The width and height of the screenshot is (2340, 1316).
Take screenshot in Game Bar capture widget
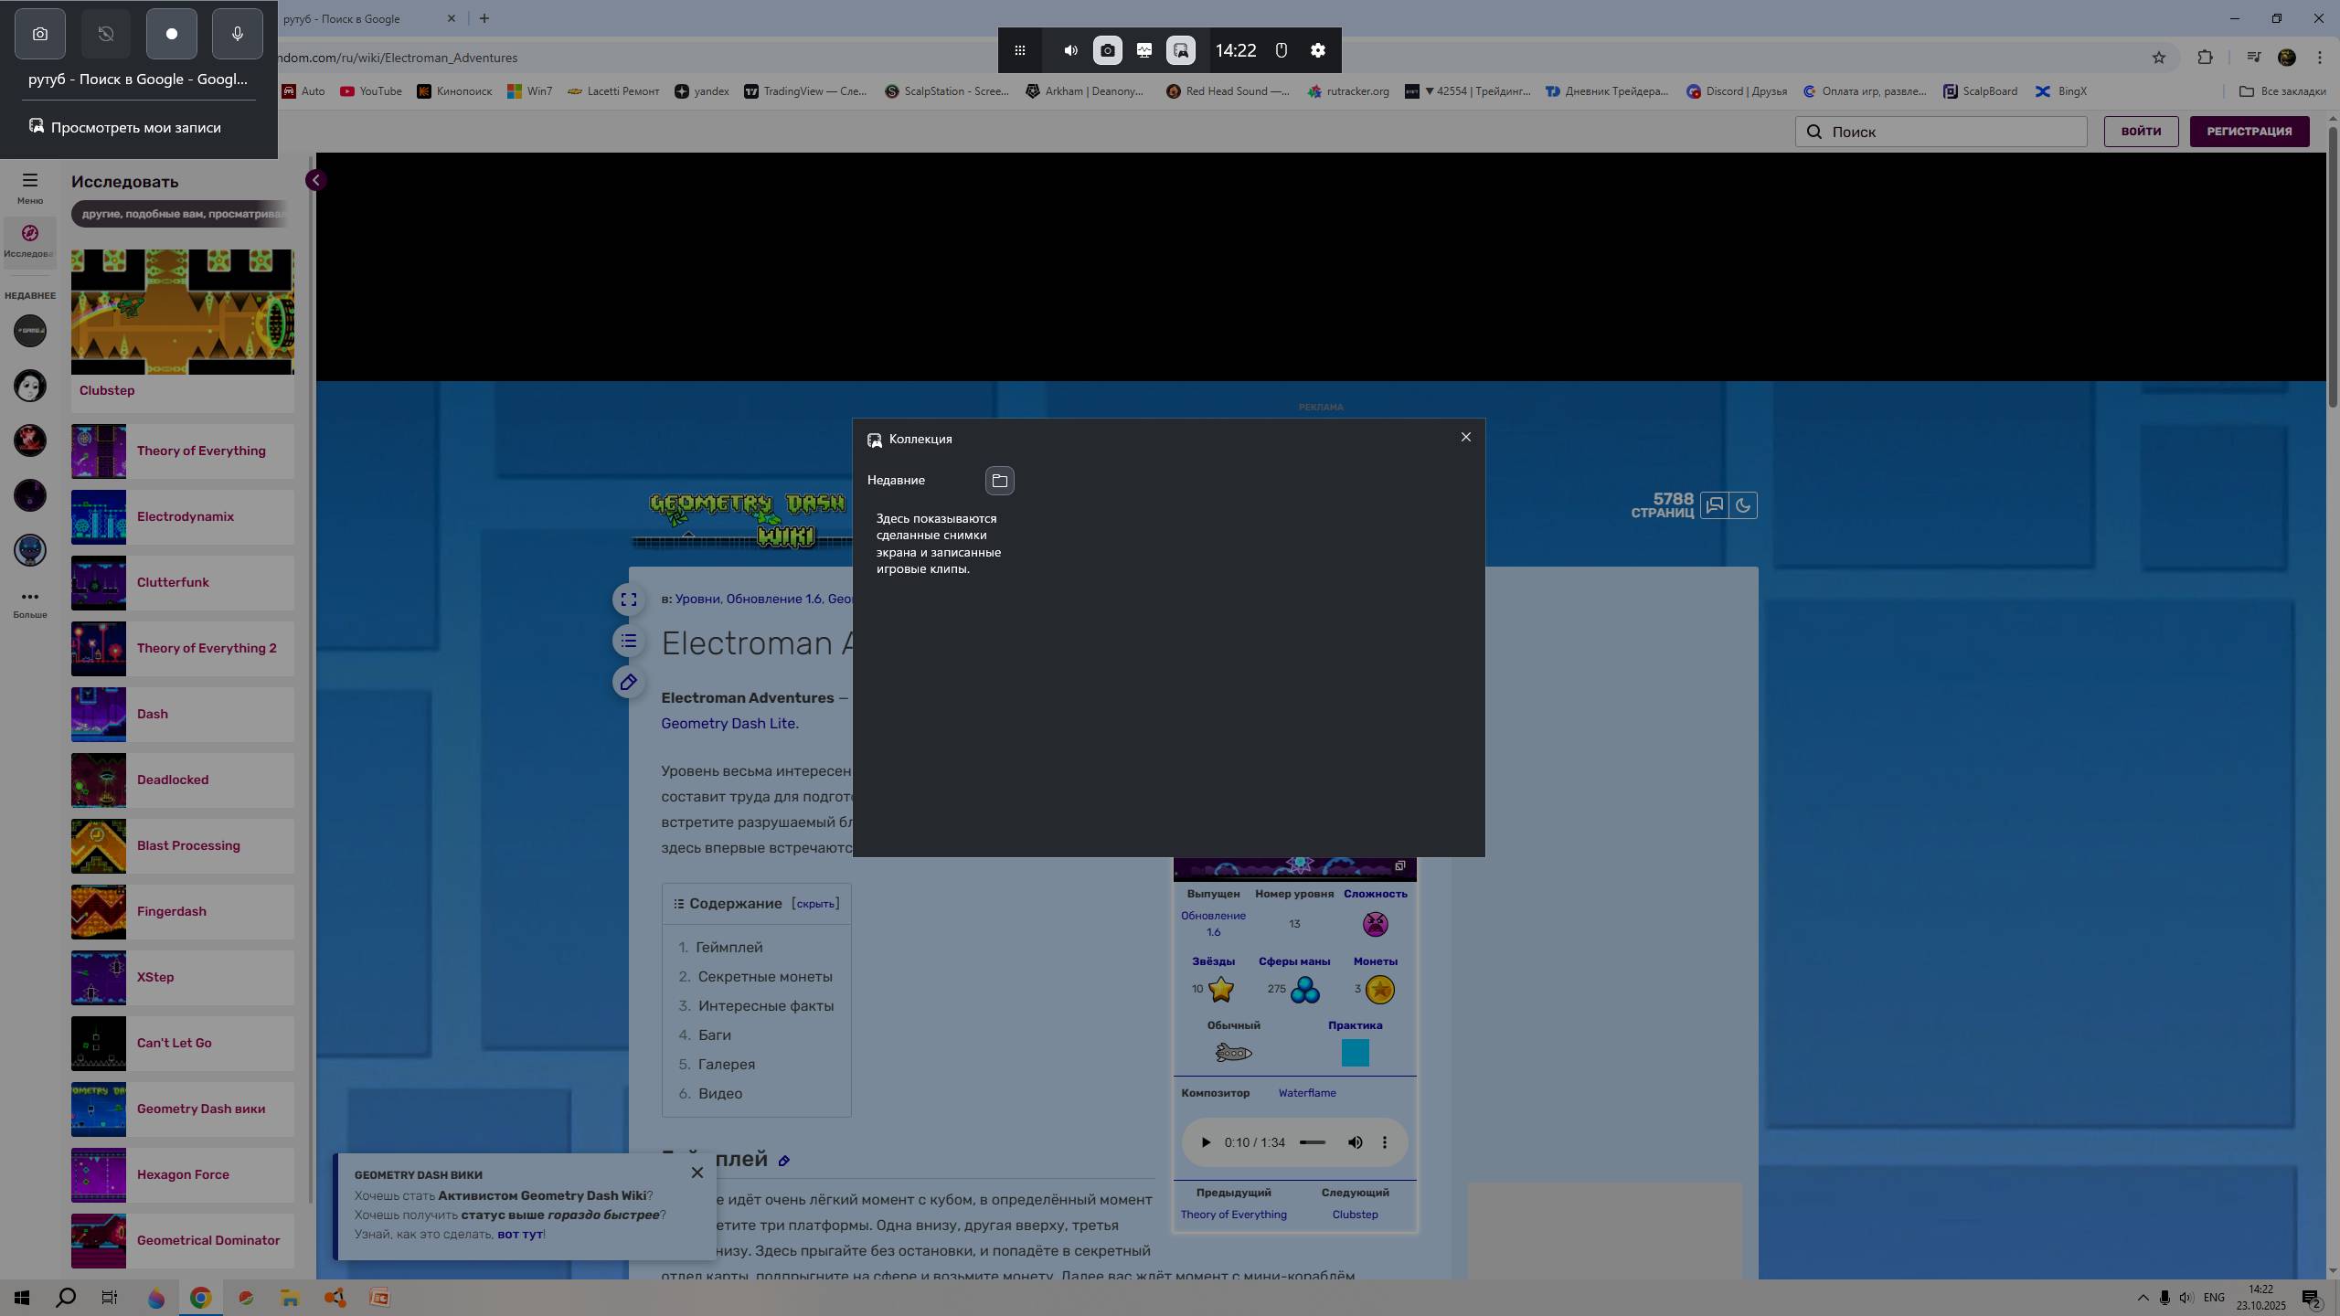click(40, 34)
